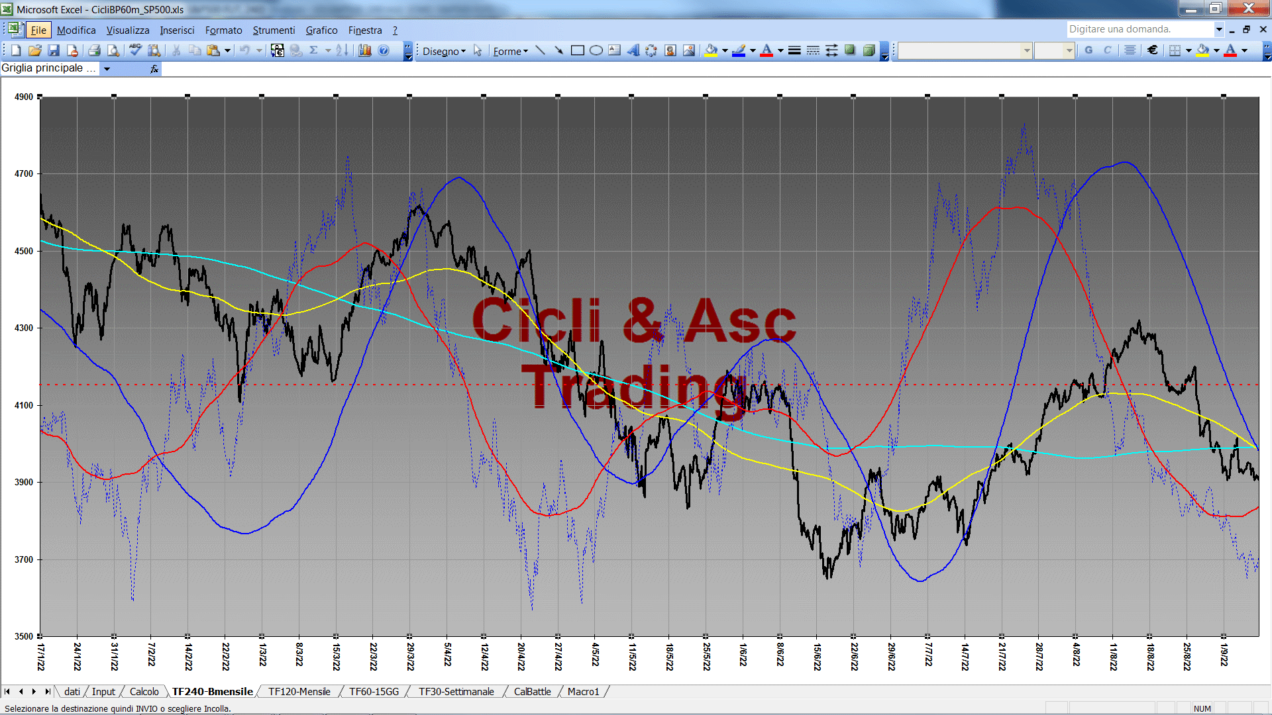The height and width of the screenshot is (715, 1272).
Task: Run the ABC spelling check
Action: 135,50
